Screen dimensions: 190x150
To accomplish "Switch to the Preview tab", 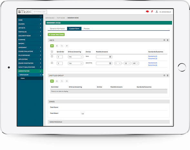I will click(87, 29).
